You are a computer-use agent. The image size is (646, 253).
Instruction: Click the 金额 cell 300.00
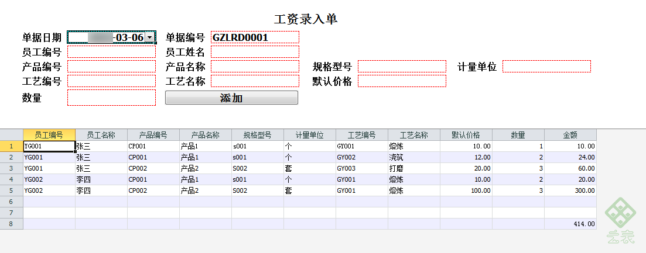pos(570,190)
